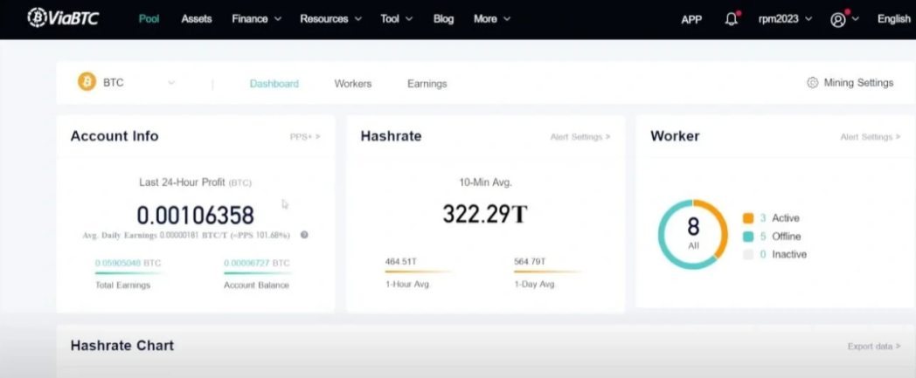Open the Assets page
The width and height of the screenshot is (916, 378).
pyautogui.click(x=196, y=18)
